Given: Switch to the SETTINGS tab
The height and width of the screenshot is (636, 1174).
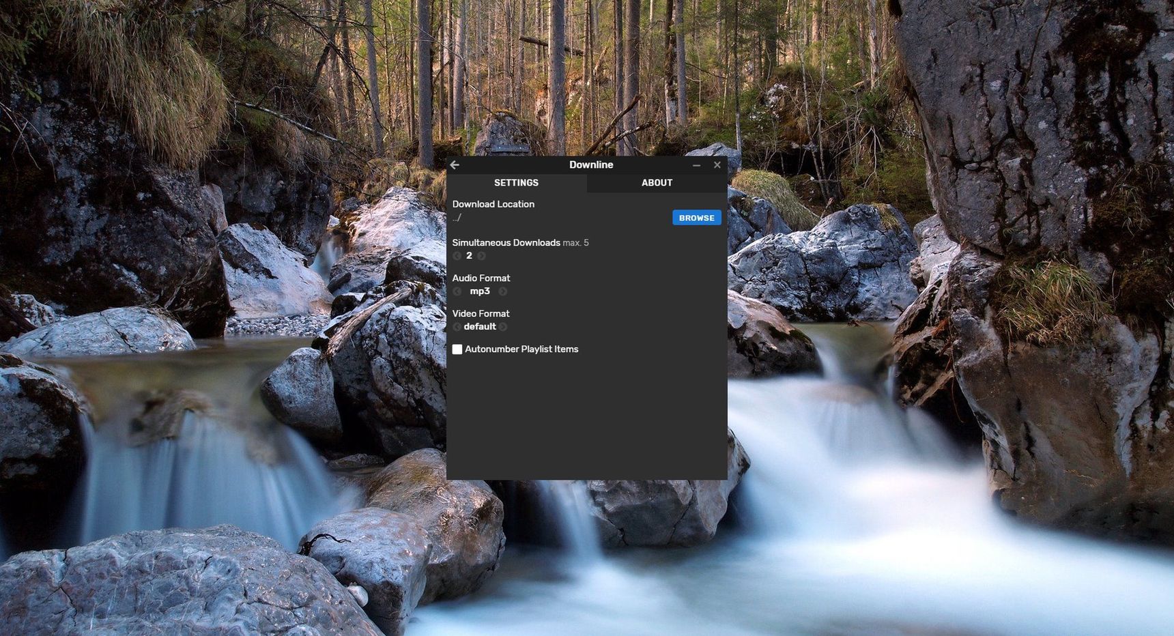Looking at the screenshot, I should pos(516,183).
